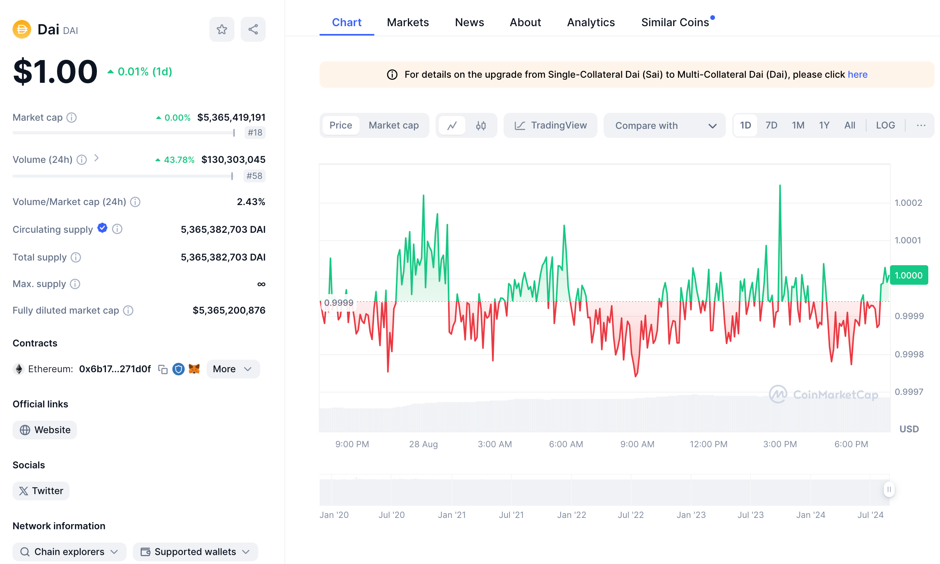940x564 pixels.
Task: Click the CoinMarketCap watermark logo on chart
Action: click(824, 394)
